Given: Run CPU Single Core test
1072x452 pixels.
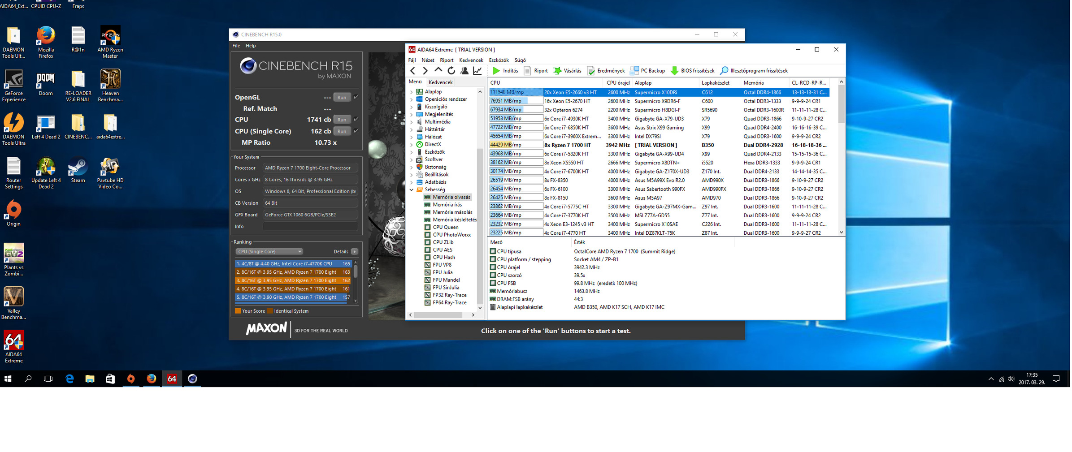Looking at the screenshot, I should click(x=342, y=132).
